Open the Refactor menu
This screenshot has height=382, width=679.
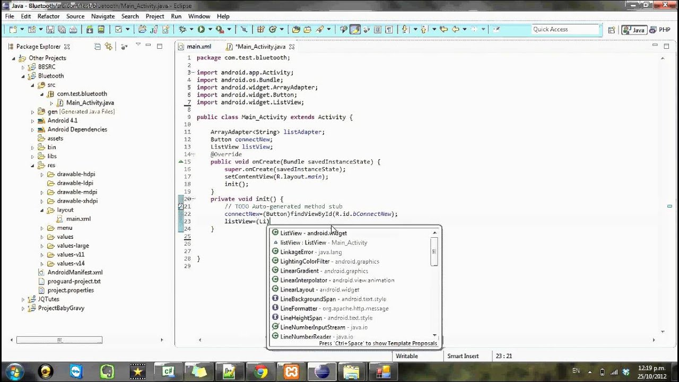[48, 16]
